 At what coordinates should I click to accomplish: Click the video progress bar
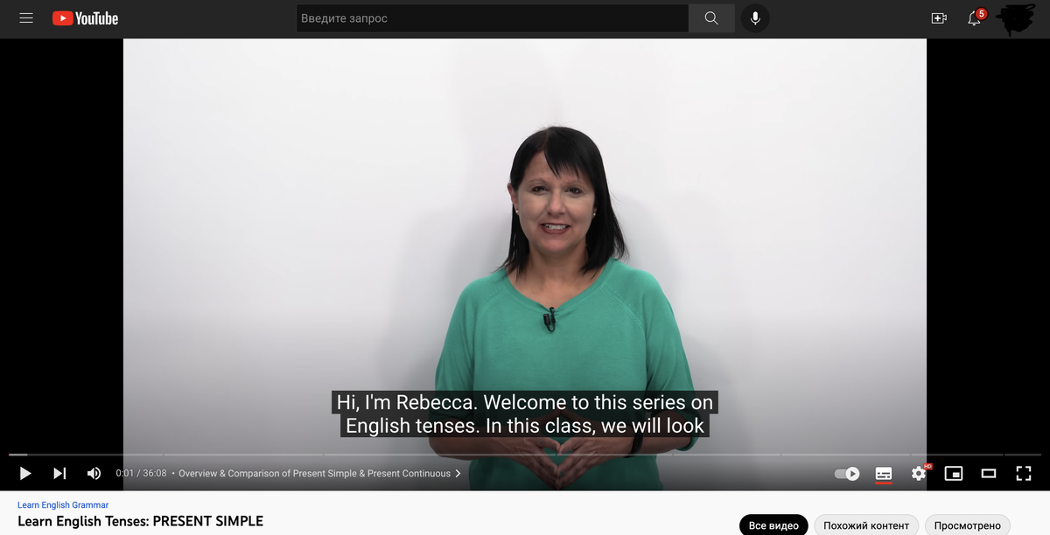click(525, 455)
